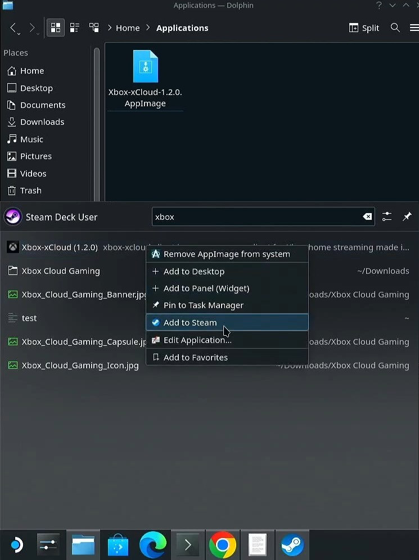This screenshot has height=560, width=419.
Task: Launch Steam from taskbar
Action: click(x=292, y=545)
